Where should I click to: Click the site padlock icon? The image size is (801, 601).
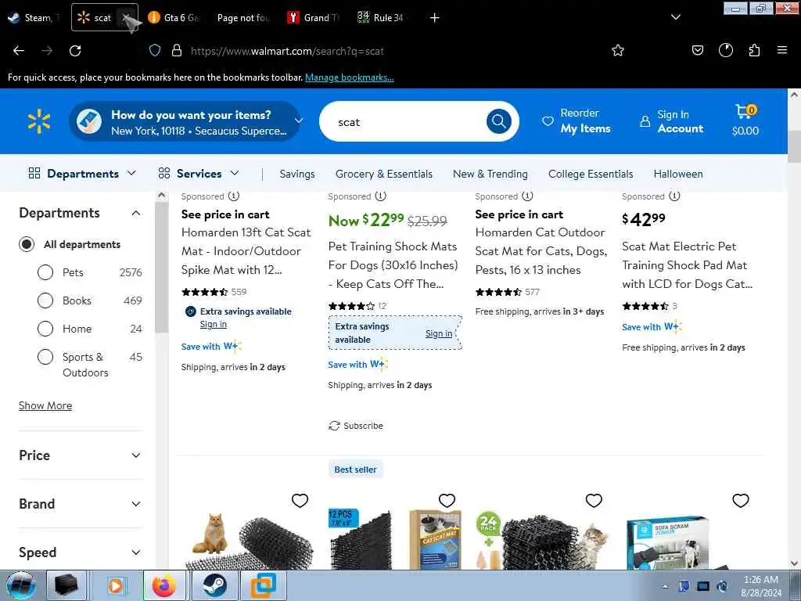177,50
